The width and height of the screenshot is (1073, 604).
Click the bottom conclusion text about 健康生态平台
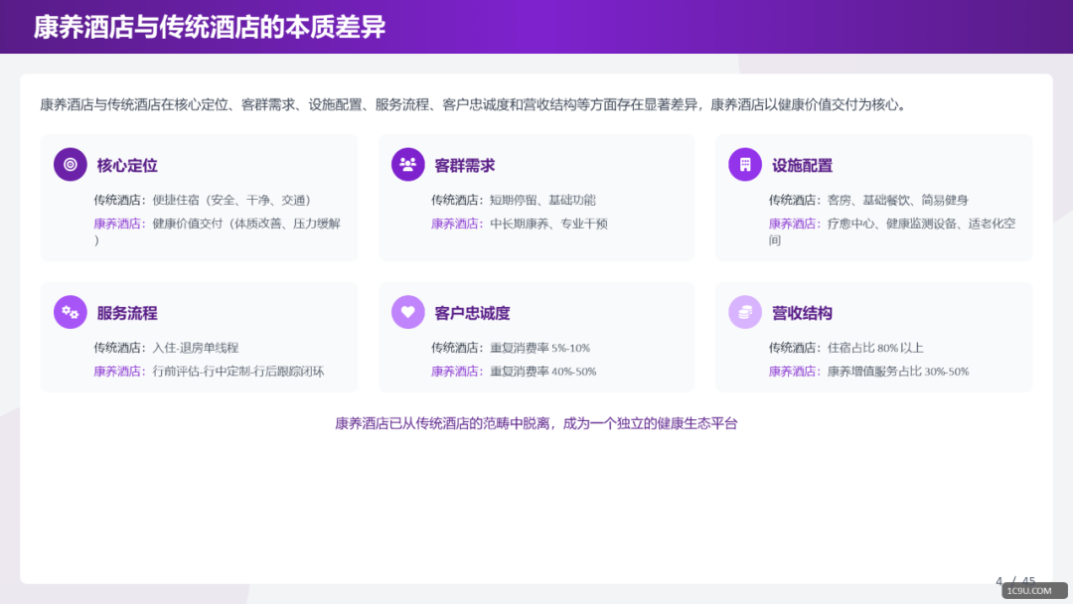click(536, 422)
